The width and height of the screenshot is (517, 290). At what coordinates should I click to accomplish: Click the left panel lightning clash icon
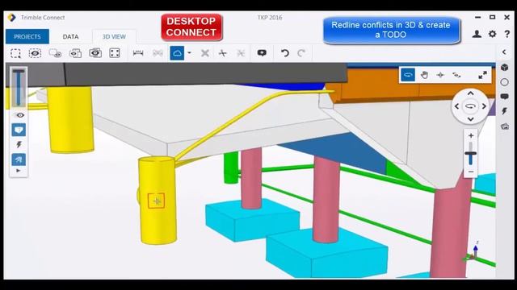(19, 145)
